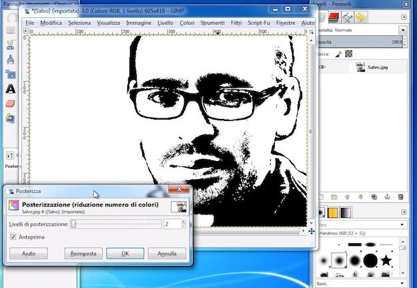417x288 pixels.
Task: Open the Visualizza menu
Action: pyautogui.click(x=108, y=23)
